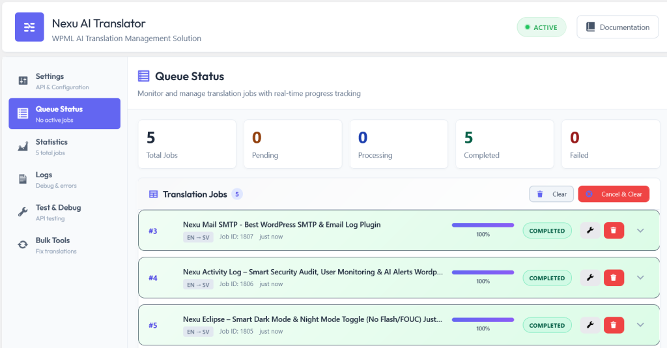Click the ACTIVE status badge

coord(541,27)
